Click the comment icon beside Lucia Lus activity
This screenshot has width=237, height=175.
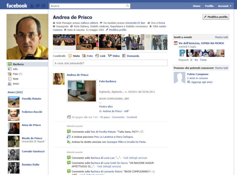69,157
